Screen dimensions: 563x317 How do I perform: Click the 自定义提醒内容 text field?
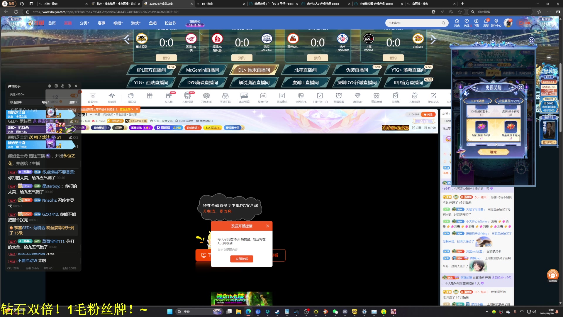click(x=242, y=249)
